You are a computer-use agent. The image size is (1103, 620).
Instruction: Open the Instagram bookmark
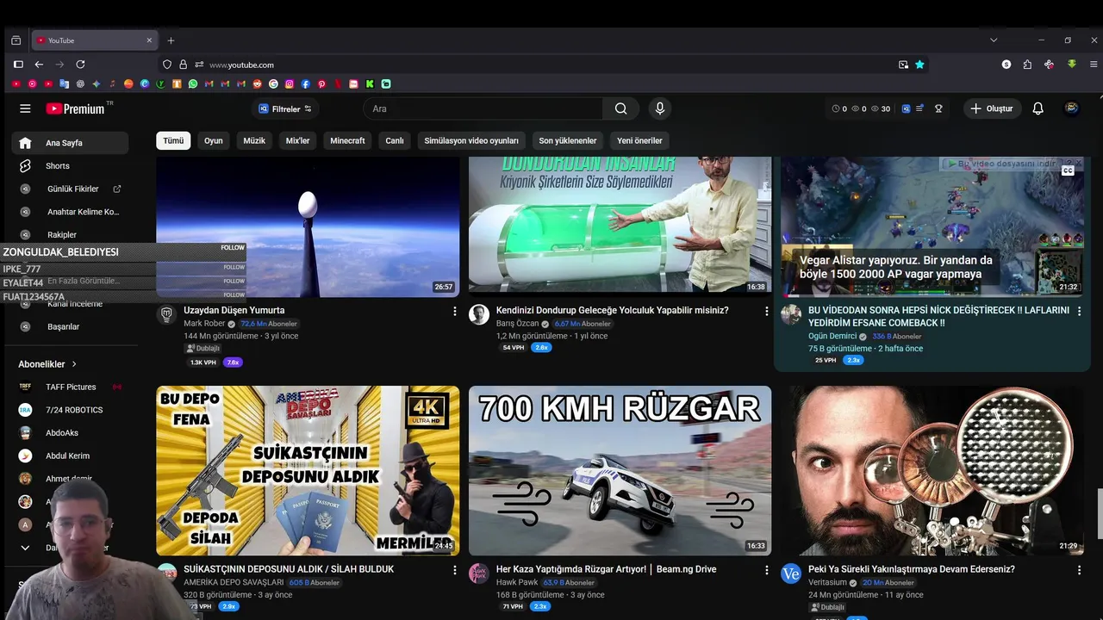point(290,84)
